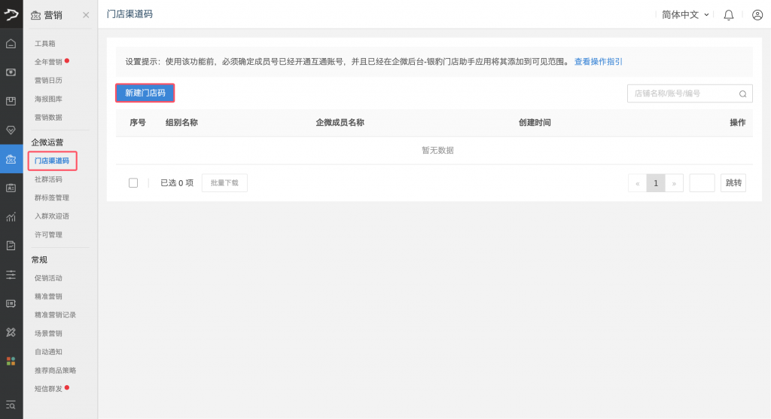Open the diamond membership icon in rail
The height and width of the screenshot is (419, 771).
[x=11, y=130]
